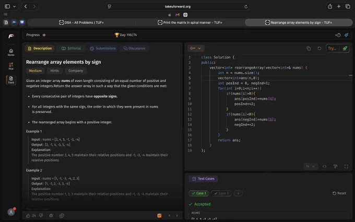Expand the Hints tag
The height and width of the screenshot is (222, 355).
54,71
